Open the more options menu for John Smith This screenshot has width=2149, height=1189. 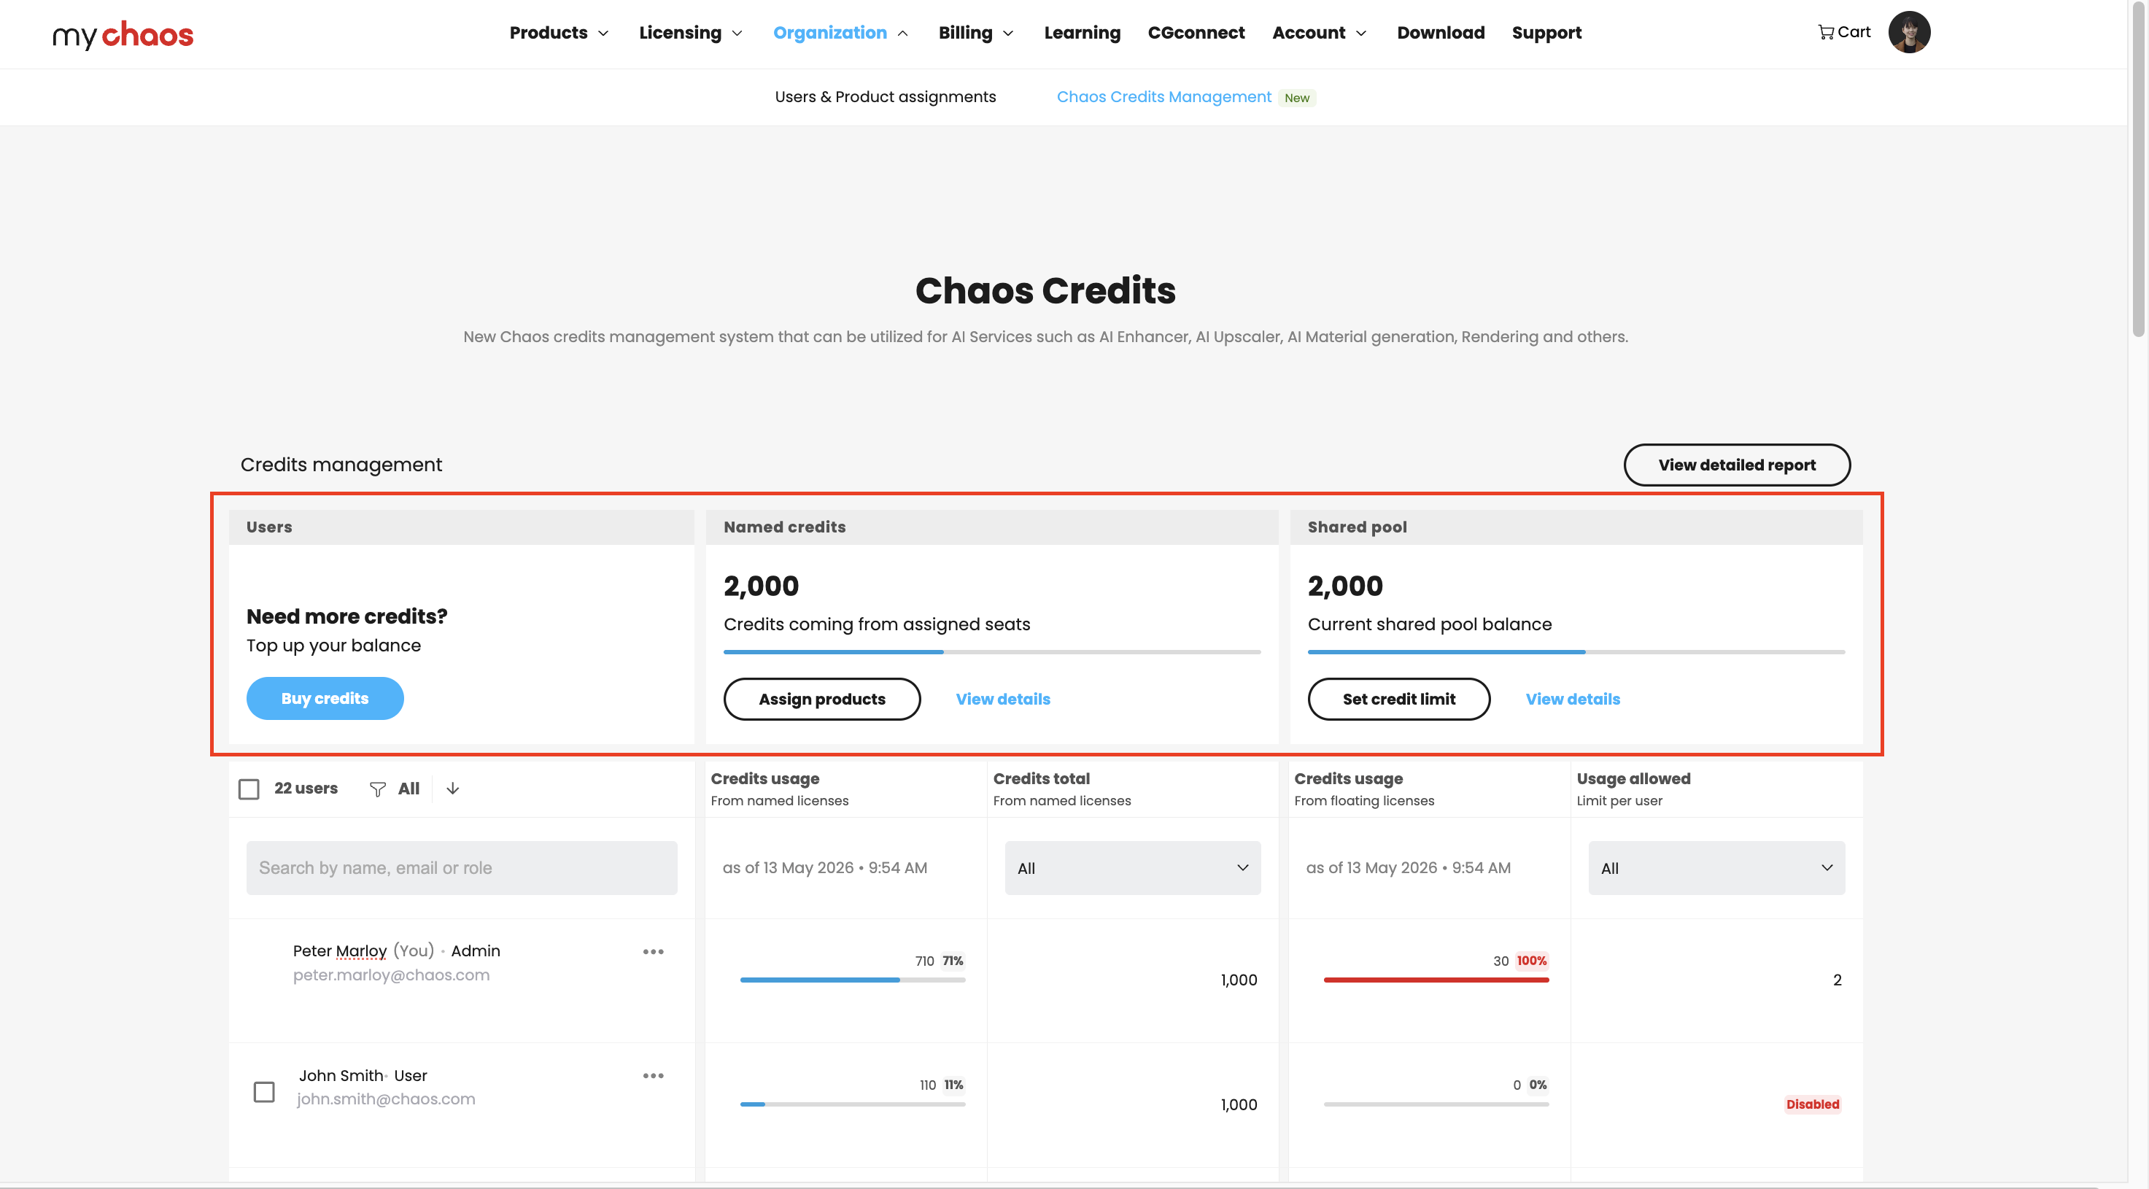tap(653, 1075)
